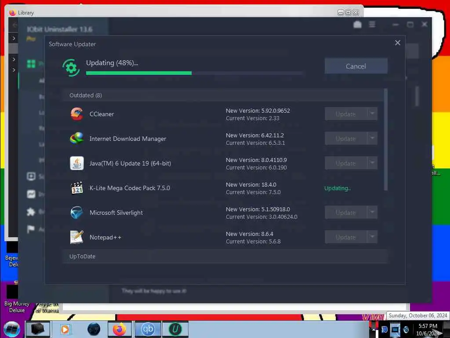Open CCleaner update dropdown arrow

coord(372,114)
